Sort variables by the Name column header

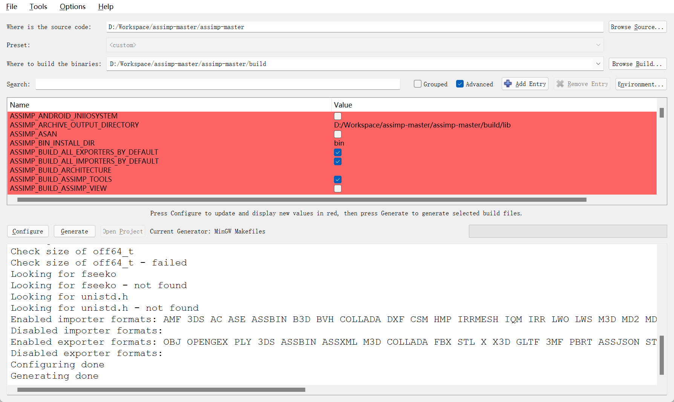click(20, 105)
